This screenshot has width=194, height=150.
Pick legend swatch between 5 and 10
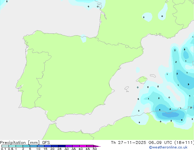(33, 146)
